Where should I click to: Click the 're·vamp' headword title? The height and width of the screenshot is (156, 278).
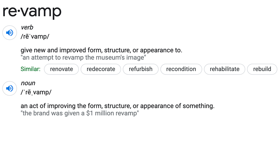coord(32,11)
